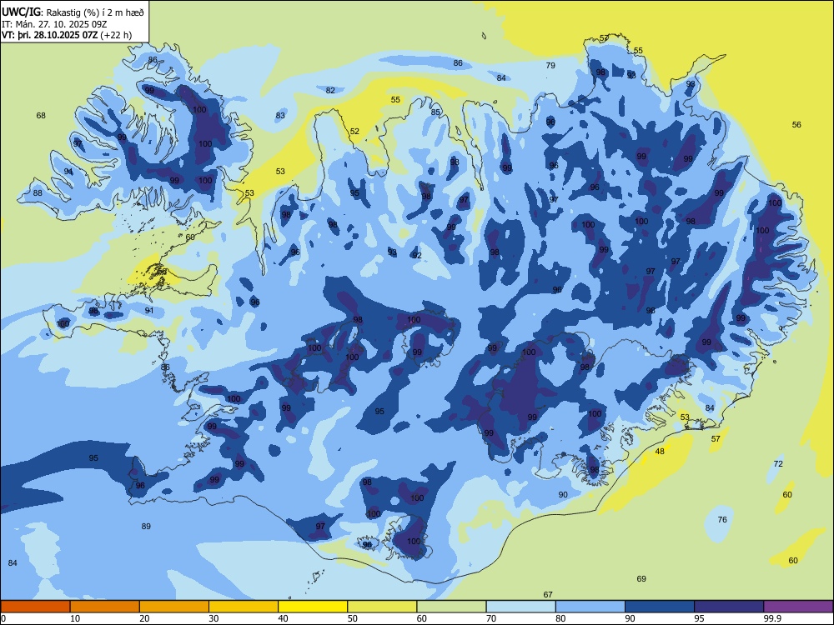This screenshot has height=625, width=834.
Task: Click the '50' legend scale label
Action: click(x=353, y=618)
